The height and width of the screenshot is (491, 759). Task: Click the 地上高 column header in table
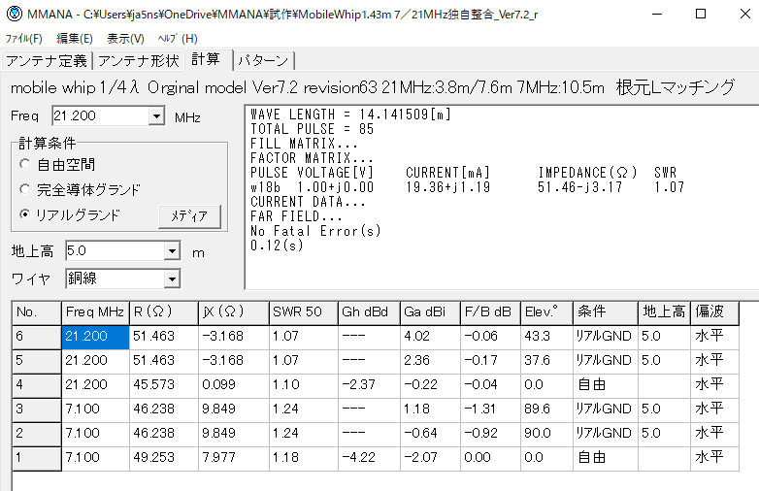(x=665, y=312)
